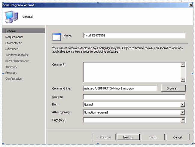This screenshot has height=147, width=195.
Task: Click the Comment scrollbar up arrow
Action: 183,64
